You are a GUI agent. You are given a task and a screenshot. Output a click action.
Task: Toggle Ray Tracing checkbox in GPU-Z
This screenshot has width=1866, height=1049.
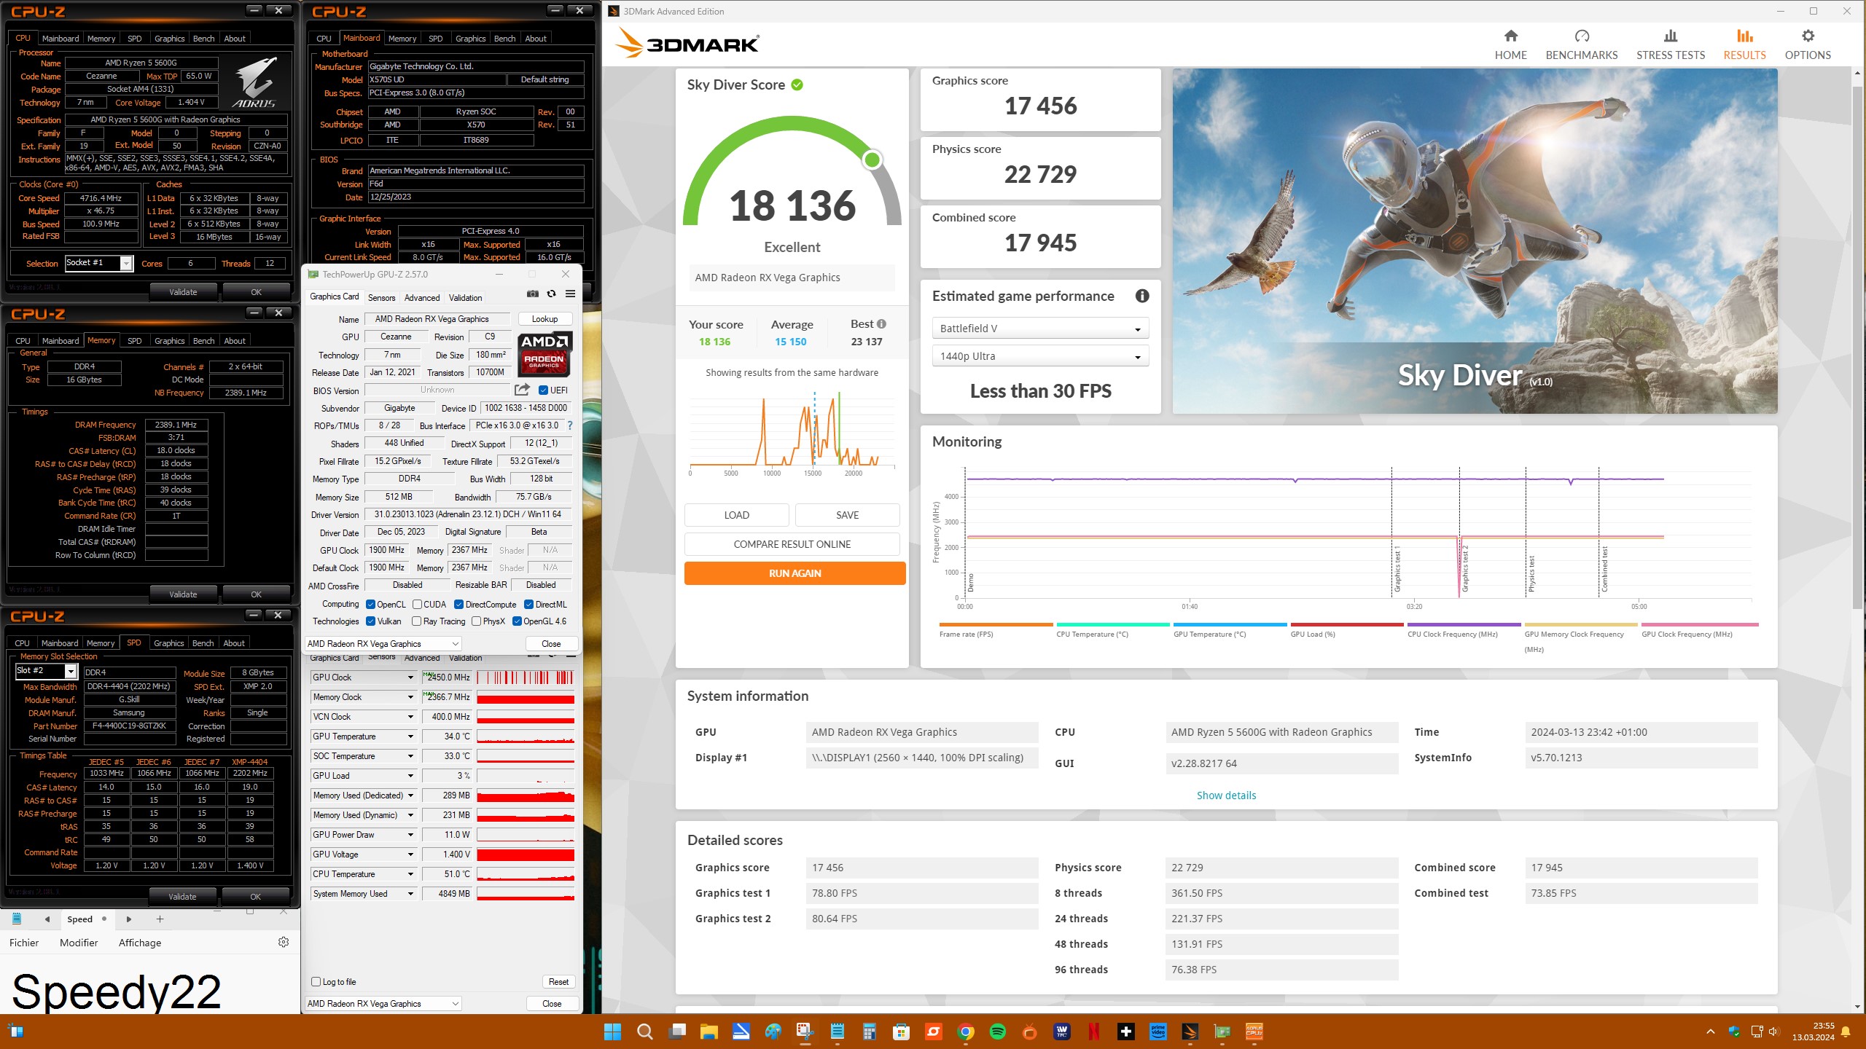click(x=416, y=621)
